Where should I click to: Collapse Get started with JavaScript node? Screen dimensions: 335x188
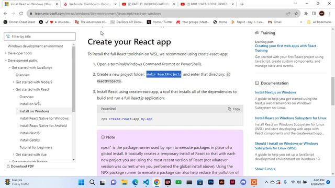click(9, 67)
